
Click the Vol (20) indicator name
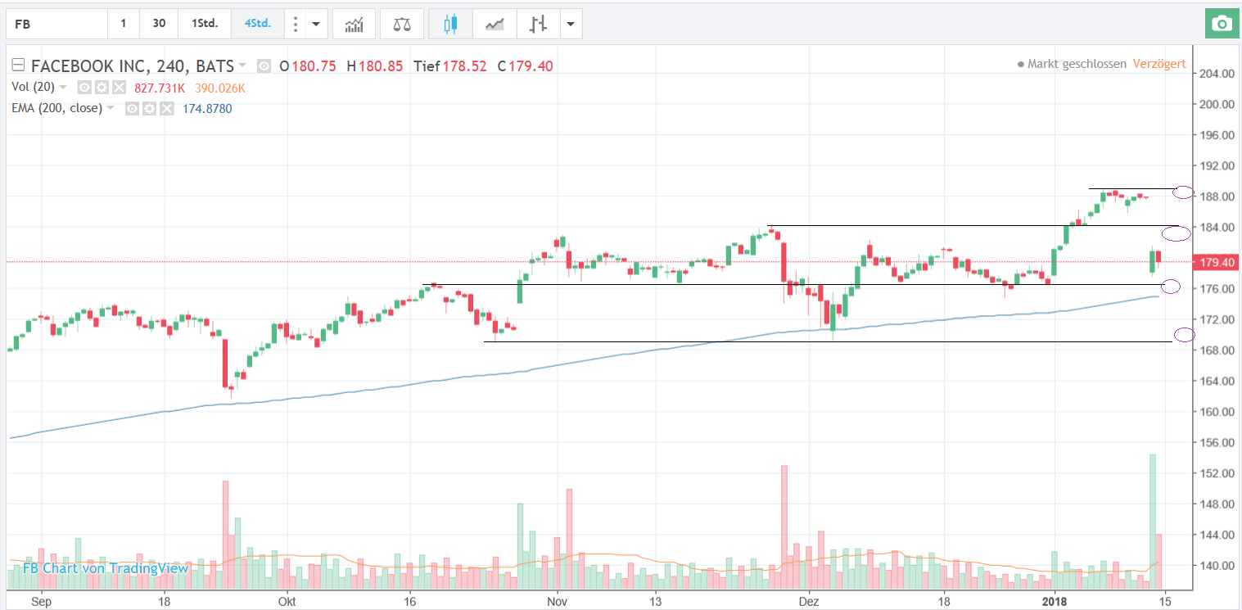pos(33,87)
